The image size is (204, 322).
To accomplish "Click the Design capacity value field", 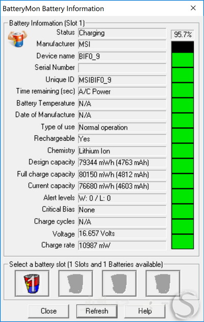I will 122,162.
